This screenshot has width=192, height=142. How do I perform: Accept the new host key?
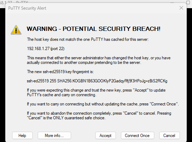click(106, 136)
